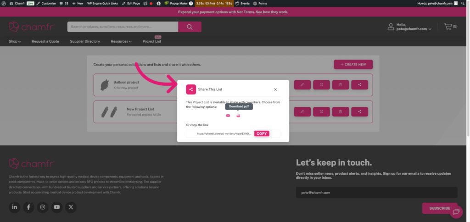
Task: Open Chamfr YouTube channel
Action: (x=57, y=207)
